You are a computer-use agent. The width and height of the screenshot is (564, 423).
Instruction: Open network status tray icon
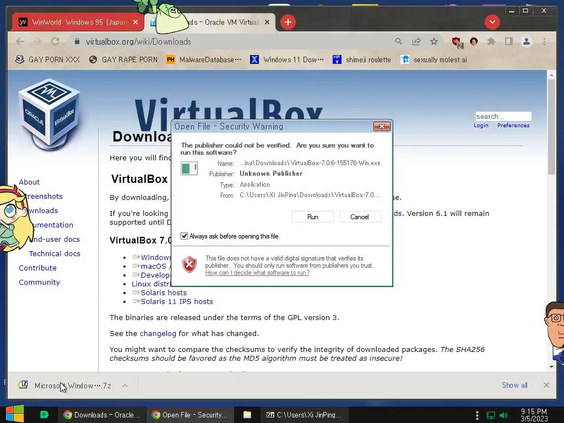(491, 415)
